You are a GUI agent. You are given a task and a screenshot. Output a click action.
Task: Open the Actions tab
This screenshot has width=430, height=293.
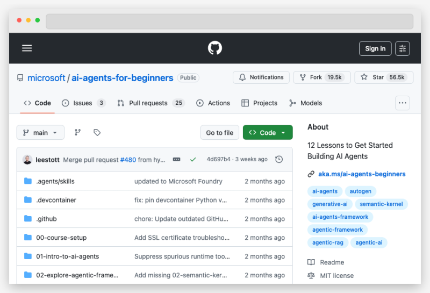click(213, 103)
